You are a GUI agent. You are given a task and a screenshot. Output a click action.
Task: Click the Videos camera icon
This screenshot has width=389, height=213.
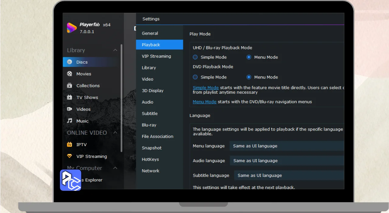[70, 109]
